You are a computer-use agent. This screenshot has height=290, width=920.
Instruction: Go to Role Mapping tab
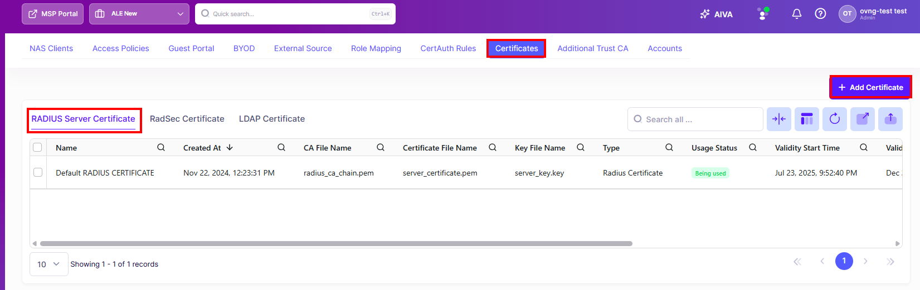click(x=376, y=48)
